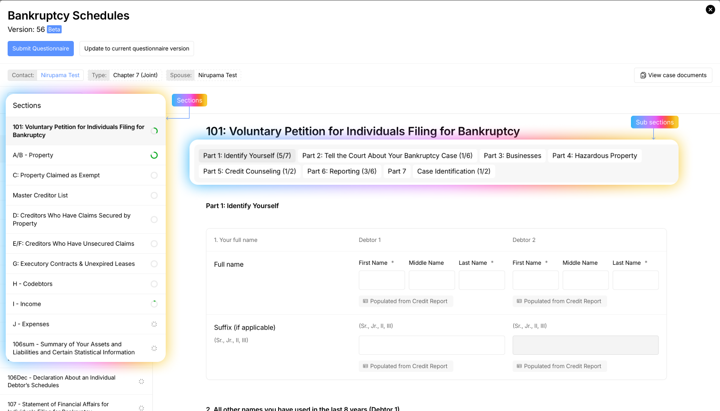Submit the questionnaire
This screenshot has width=720, height=411.
tap(40, 49)
